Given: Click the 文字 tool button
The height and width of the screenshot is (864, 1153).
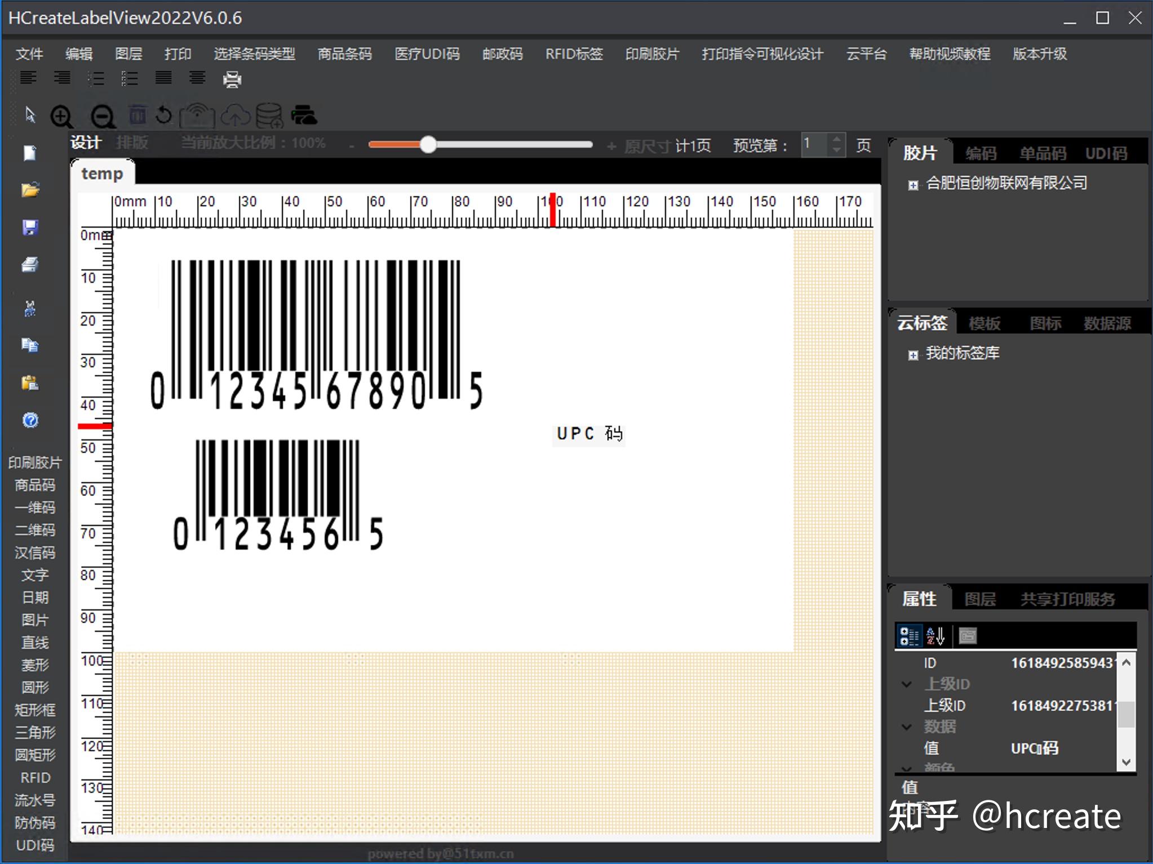Looking at the screenshot, I should pyautogui.click(x=35, y=575).
